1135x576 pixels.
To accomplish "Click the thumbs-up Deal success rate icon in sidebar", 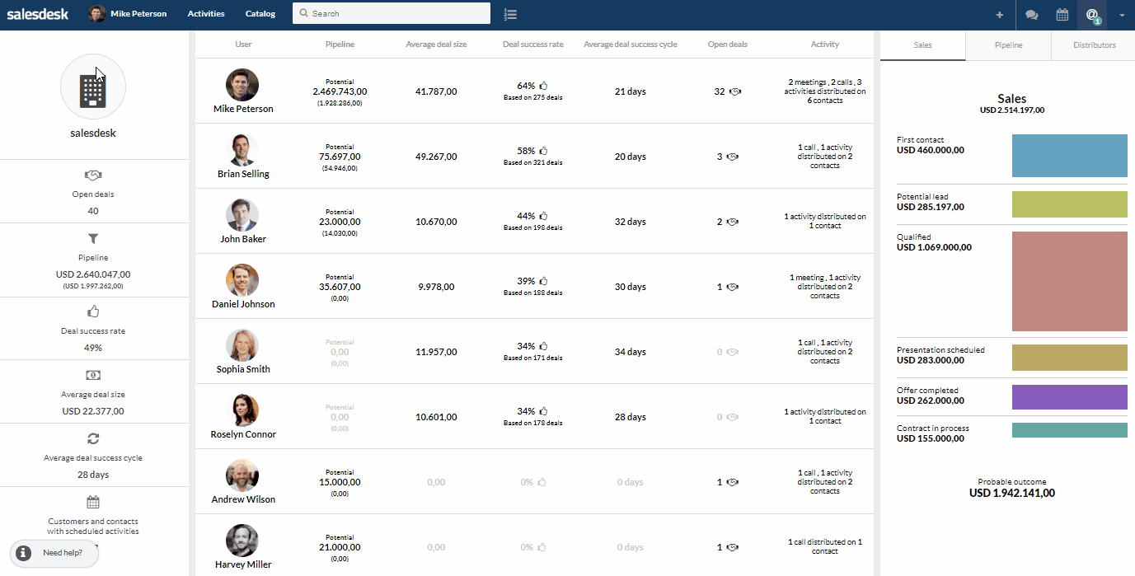I will click(x=93, y=311).
